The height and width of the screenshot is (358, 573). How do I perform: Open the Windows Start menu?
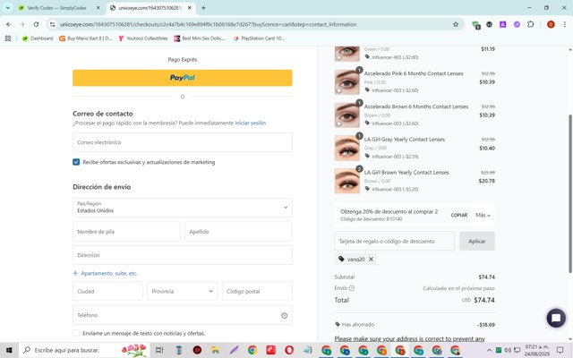[x=9, y=350]
